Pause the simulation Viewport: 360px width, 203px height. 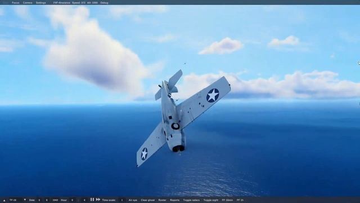point(92,200)
